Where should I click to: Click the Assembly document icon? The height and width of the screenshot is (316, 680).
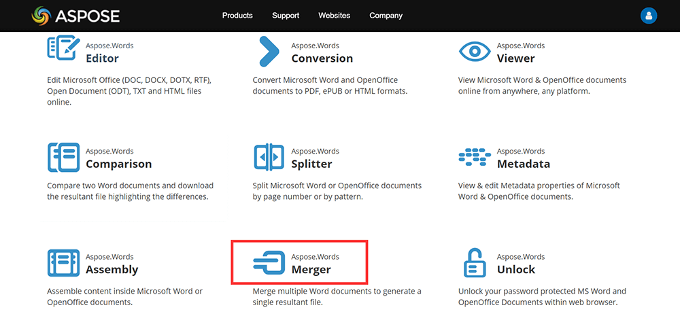(63, 263)
